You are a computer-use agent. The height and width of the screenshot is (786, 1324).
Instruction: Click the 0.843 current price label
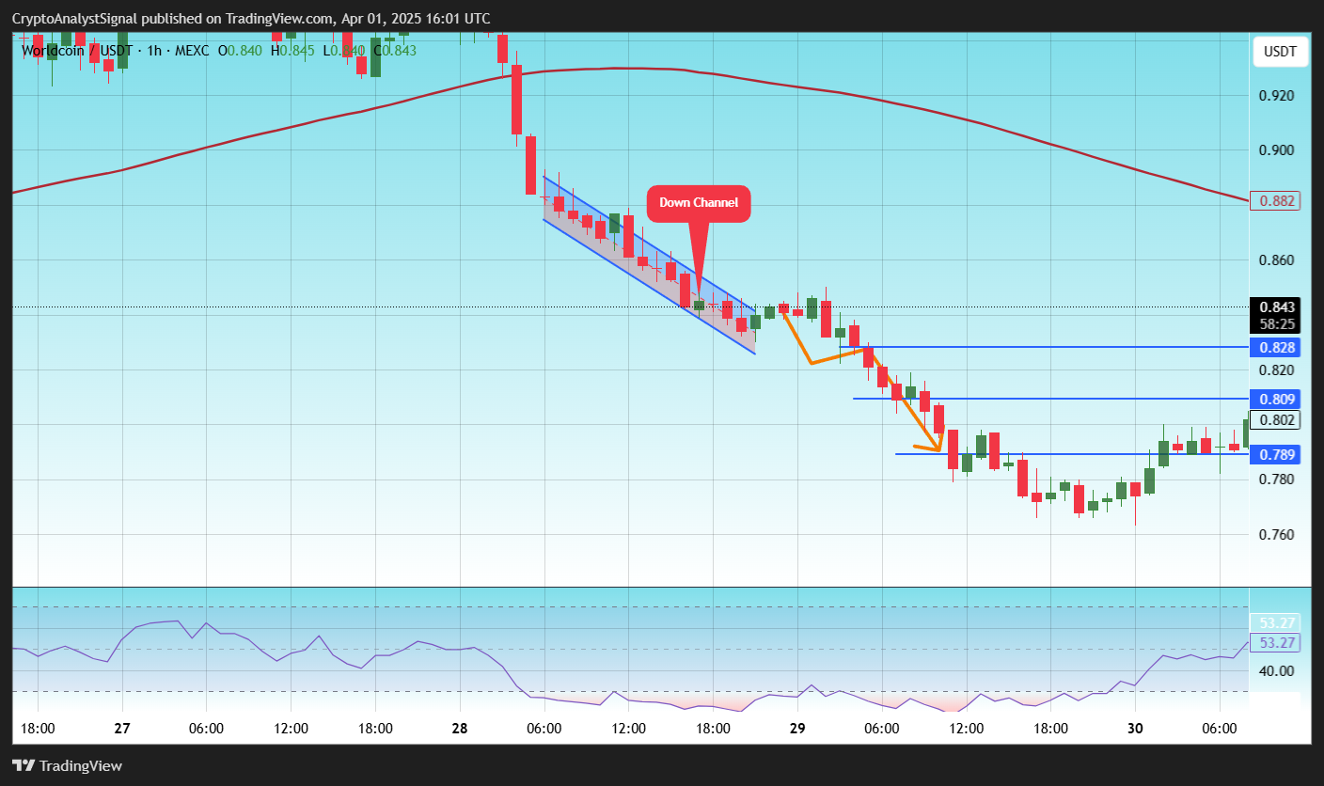1274,307
